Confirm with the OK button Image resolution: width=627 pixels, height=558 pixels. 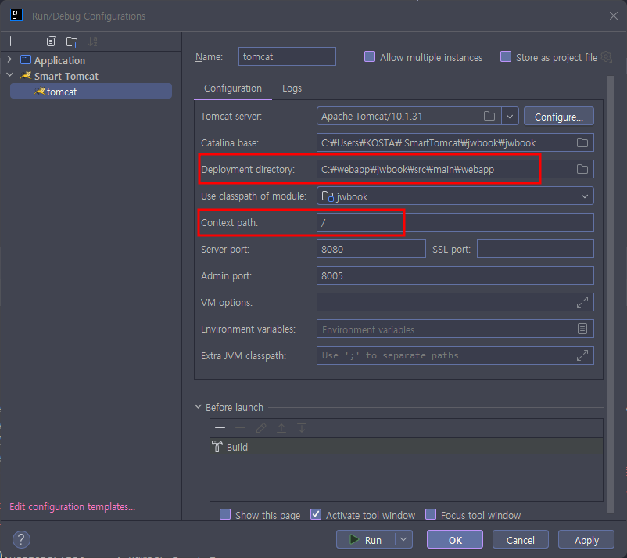click(x=455, y=539)
